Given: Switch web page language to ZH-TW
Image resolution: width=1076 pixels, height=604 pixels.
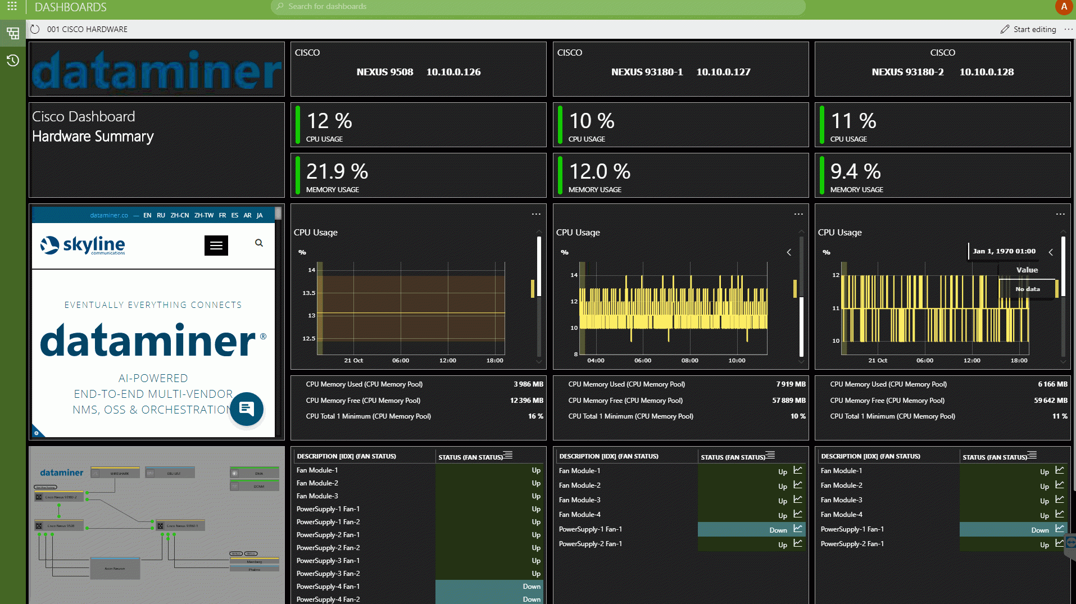Looking at the screenshot, I should coord(204,215).
